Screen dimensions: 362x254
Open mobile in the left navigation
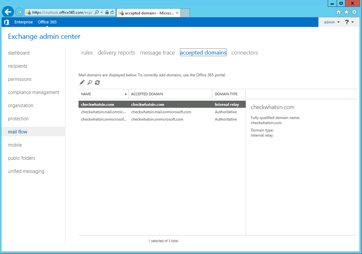pyautogui.click(x=15, y=145)
